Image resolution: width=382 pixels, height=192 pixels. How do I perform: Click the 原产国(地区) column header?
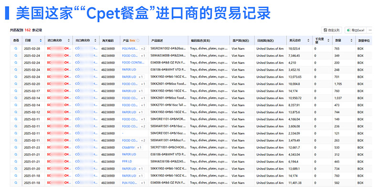[241, 41]
